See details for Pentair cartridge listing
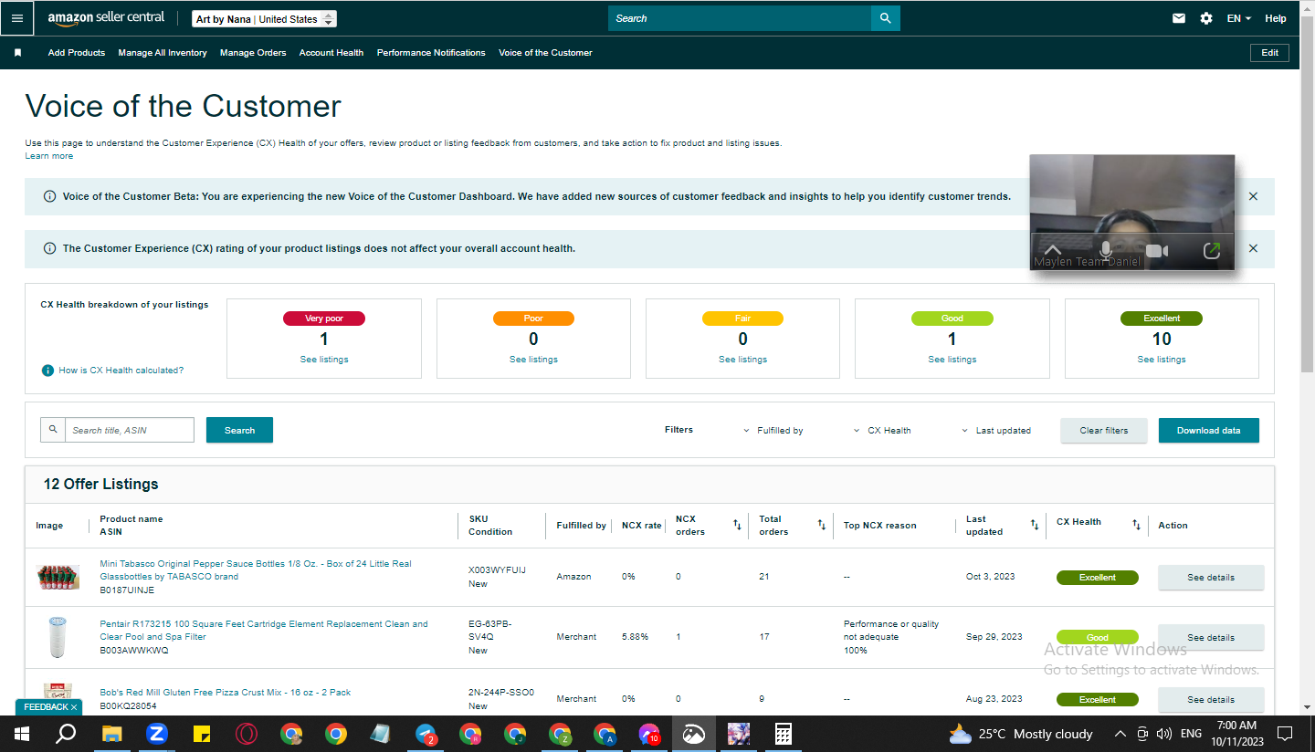Image resolution: width=1315 pixels, height=752 pixels. pyautogui.click(x=1211, y=638)
